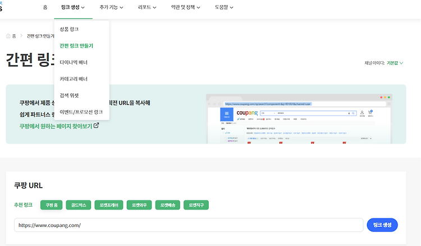Image resolution: width=421 pixels, height=246 pixels.
Task: Click 간편 링크 만들기 breadcrumb text
Action: (40, 36)
